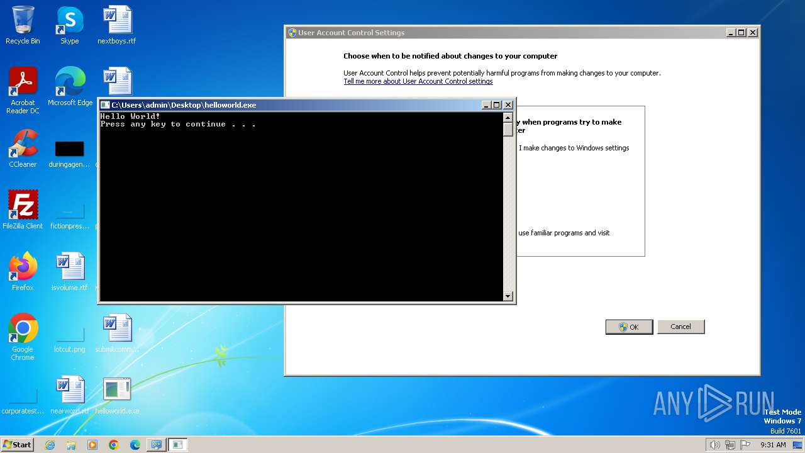Open CCleaner desktop shortcut

23,148
